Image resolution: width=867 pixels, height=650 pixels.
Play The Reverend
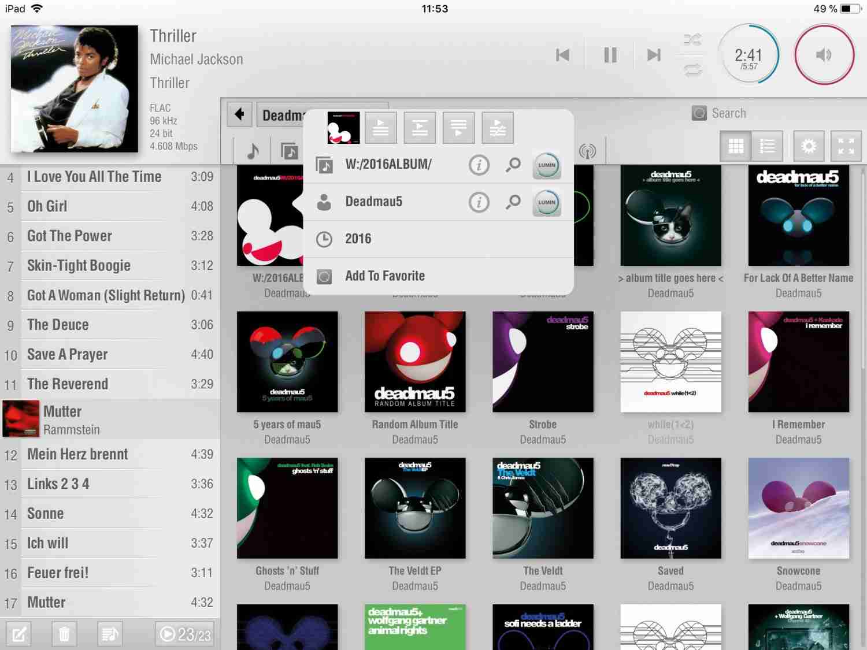coord(110,384)
